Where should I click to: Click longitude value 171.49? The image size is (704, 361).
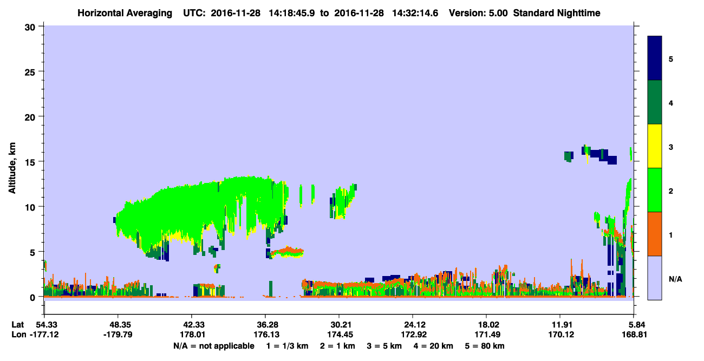coord(486,335)
